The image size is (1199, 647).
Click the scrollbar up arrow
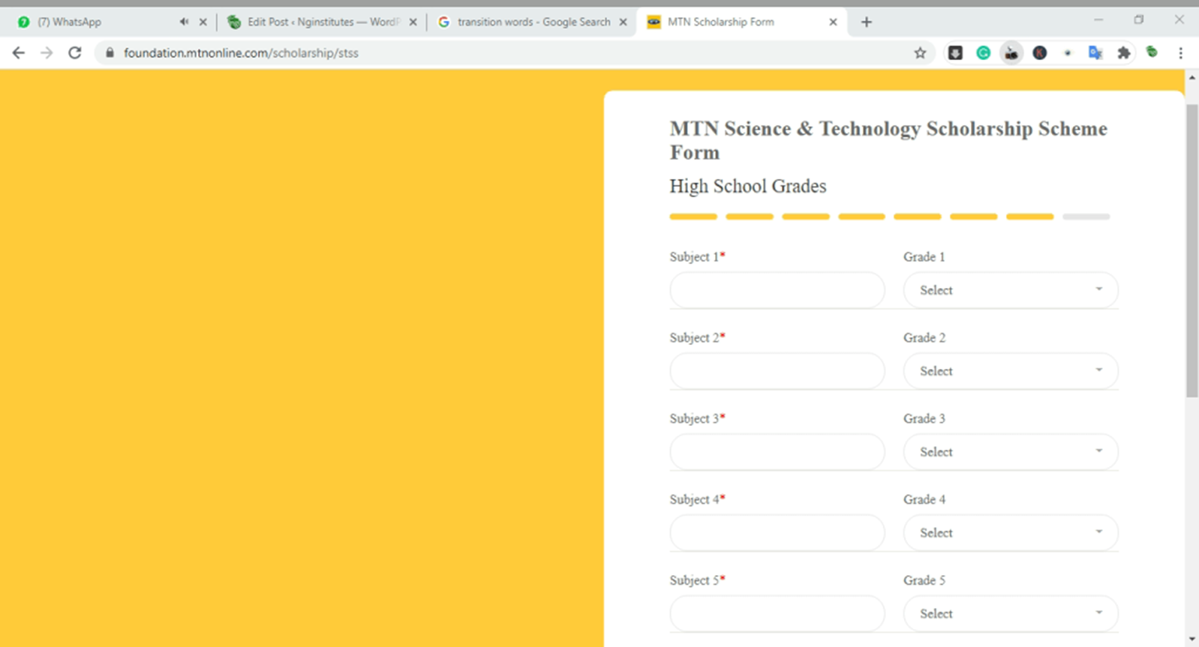(x=1191, y=77)
